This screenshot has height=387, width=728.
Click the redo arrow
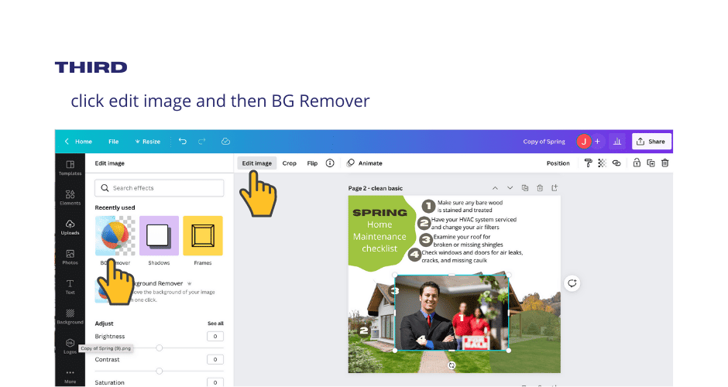201,141
